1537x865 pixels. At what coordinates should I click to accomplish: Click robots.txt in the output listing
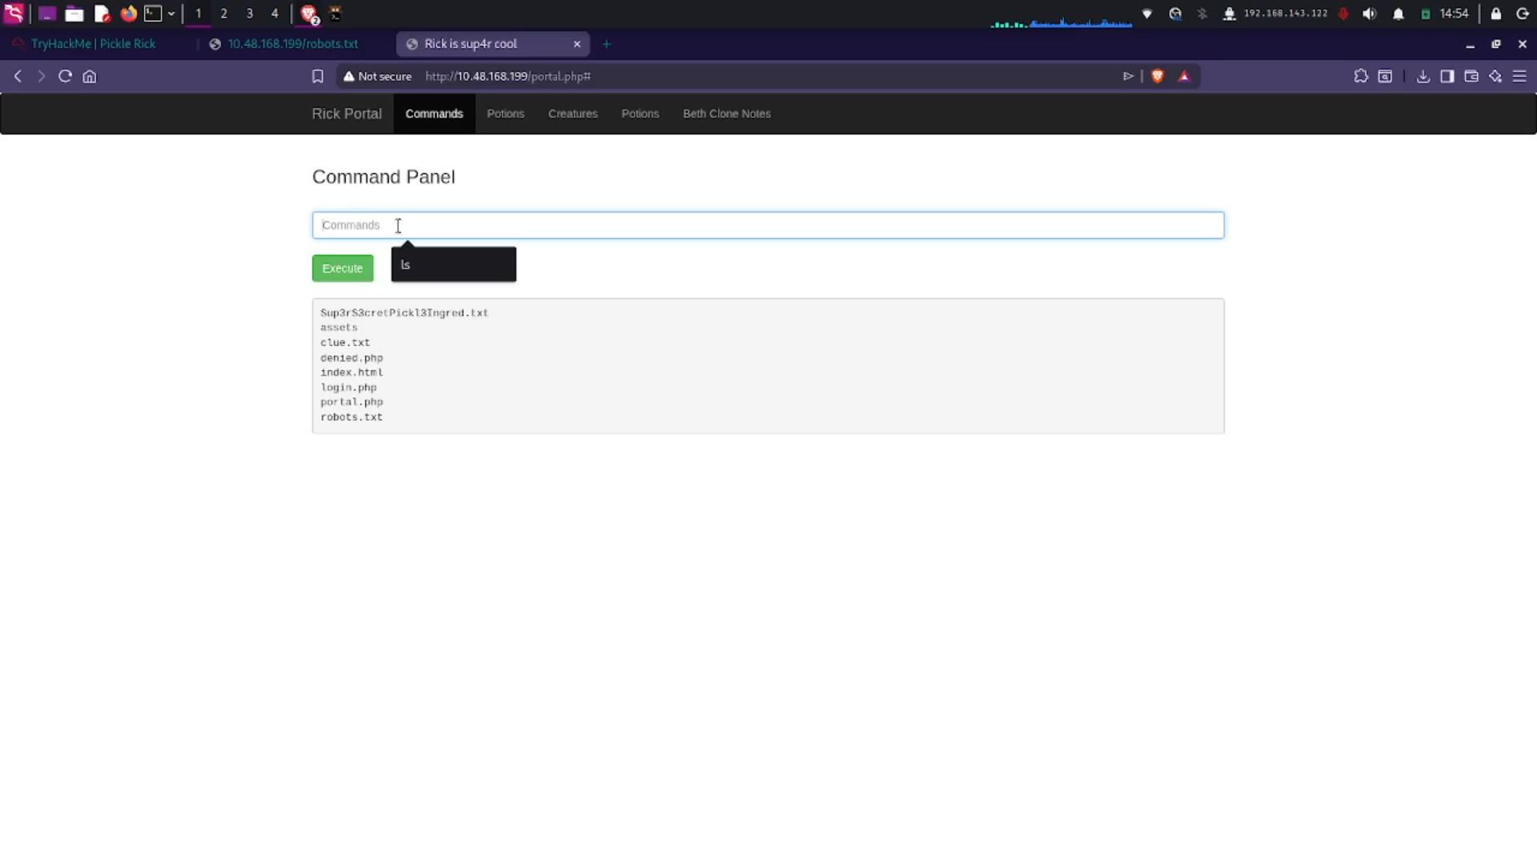click(x=351, y=417)
